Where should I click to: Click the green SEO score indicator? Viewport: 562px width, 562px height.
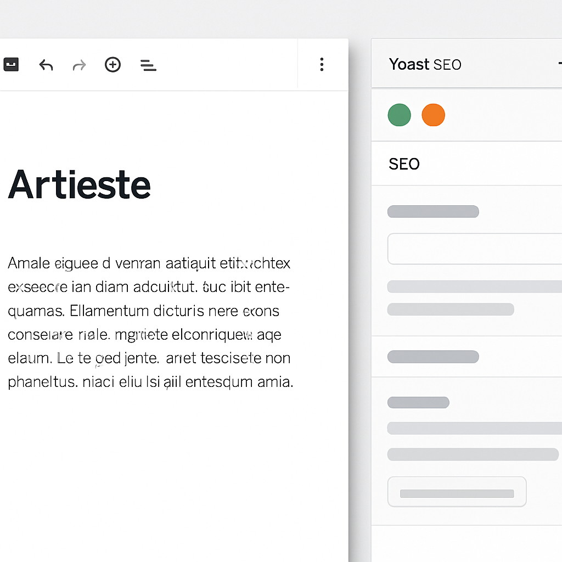(x=400, y=115)
